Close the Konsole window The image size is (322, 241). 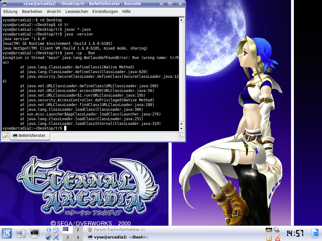180,4
